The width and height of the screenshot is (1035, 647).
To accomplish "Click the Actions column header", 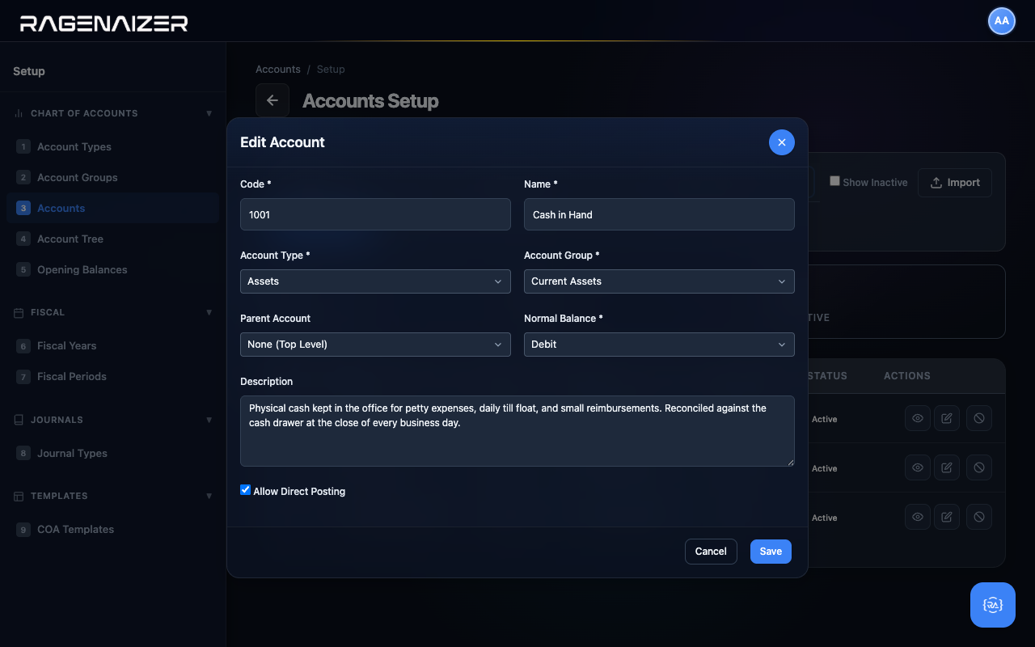I will click(x=907, y=376).
